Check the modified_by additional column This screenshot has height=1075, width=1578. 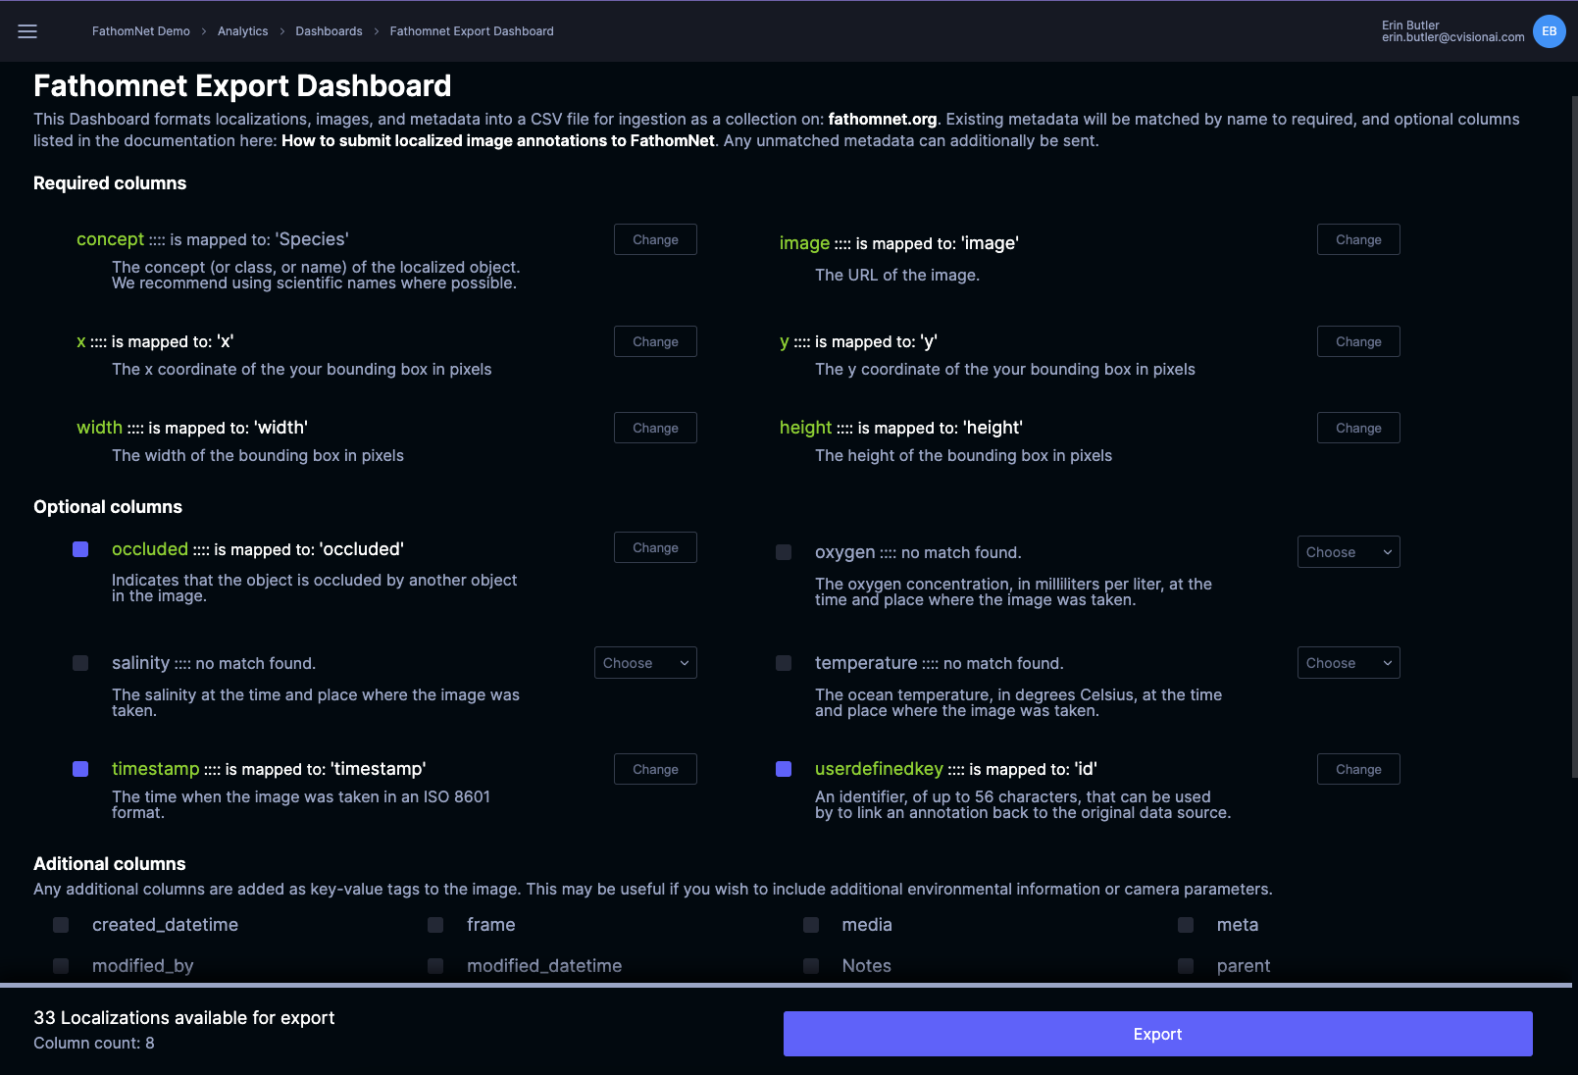[61, 966]
